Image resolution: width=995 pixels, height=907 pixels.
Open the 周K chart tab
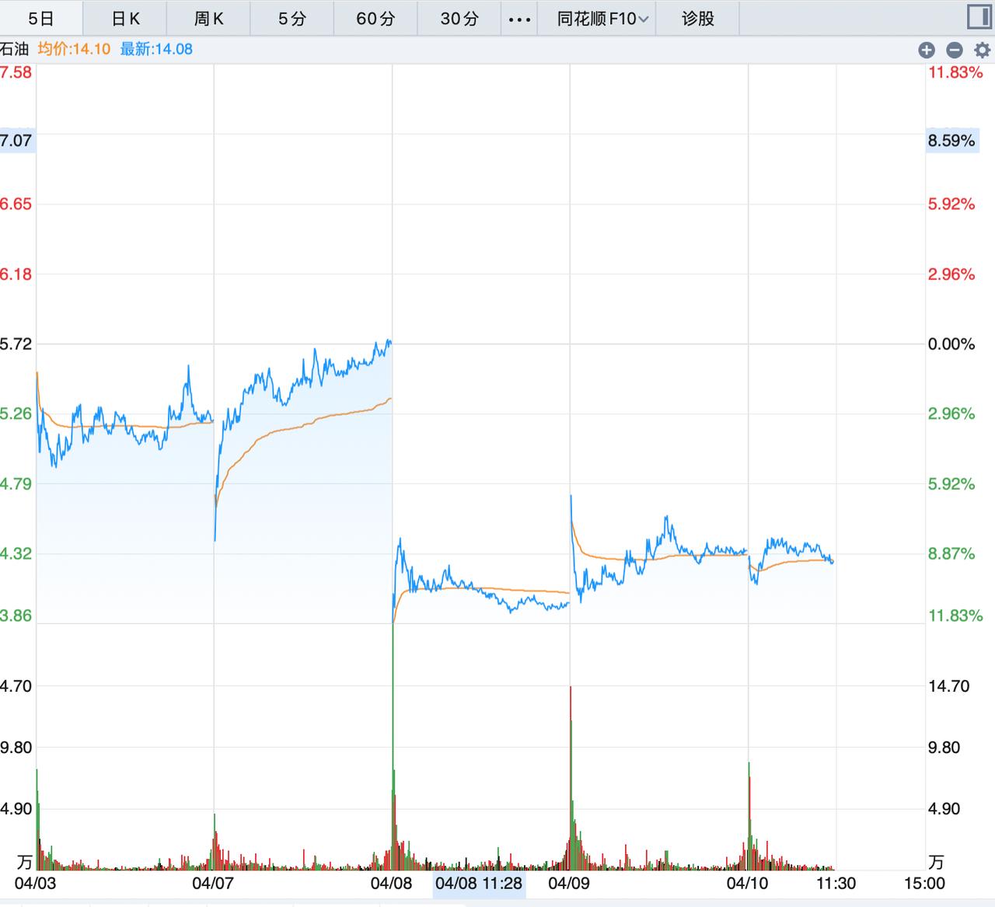click(x=208, y=19)
